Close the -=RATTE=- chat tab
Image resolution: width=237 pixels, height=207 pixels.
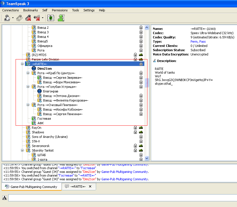click(90, 187)
